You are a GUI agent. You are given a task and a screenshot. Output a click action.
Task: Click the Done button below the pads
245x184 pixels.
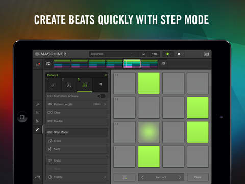coord(198,177)
